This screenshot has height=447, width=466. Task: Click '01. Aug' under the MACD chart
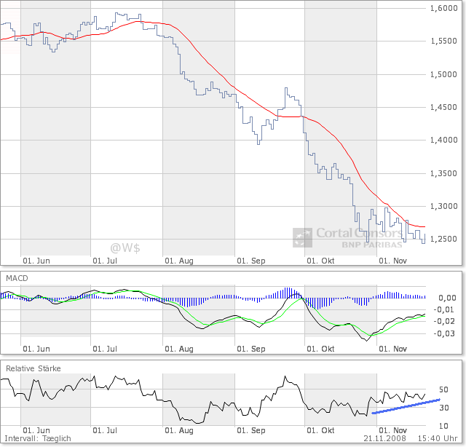coord(179,349)
